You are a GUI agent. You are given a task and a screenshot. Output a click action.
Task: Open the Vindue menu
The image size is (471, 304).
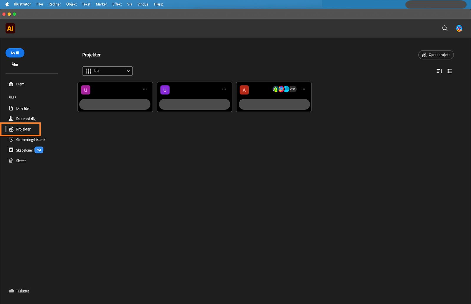143,4
